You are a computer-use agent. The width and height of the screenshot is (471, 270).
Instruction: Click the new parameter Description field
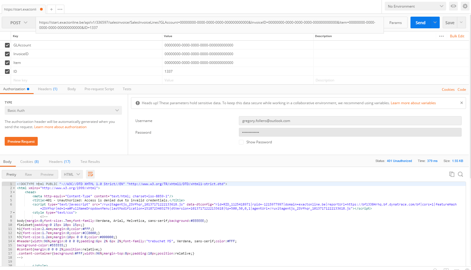[x=390, y=80]
